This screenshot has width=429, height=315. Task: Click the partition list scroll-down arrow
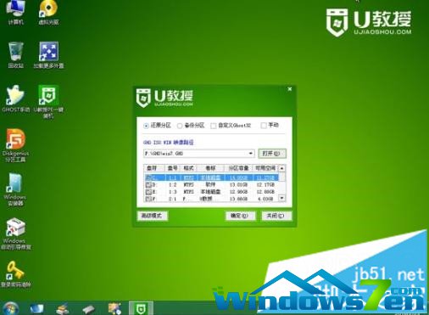pyautogui.click(x=281, y=198)
